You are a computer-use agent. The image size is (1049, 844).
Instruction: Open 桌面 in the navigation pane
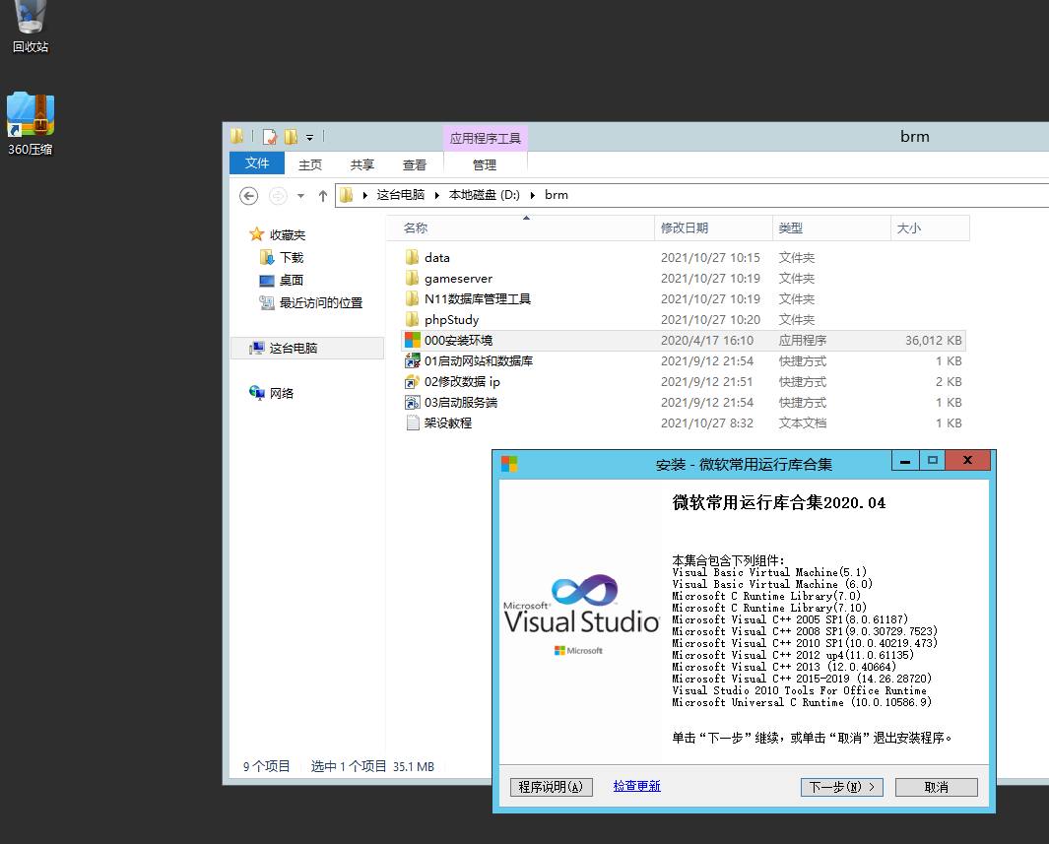coord(291,281)
